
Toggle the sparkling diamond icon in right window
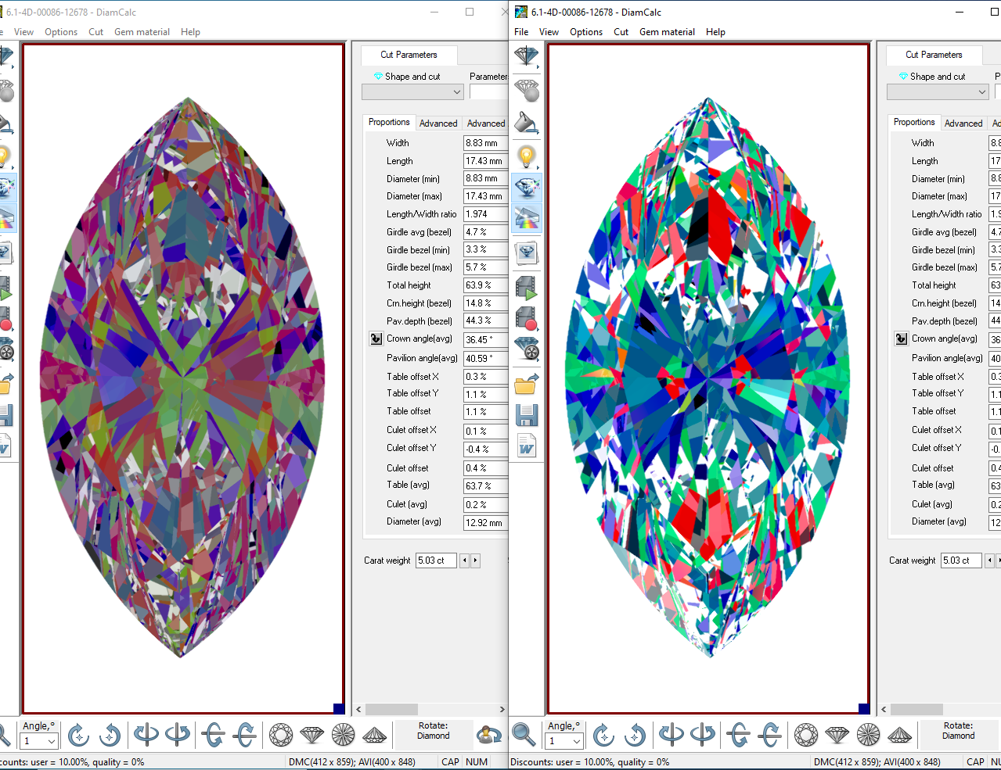pos(527,188)
